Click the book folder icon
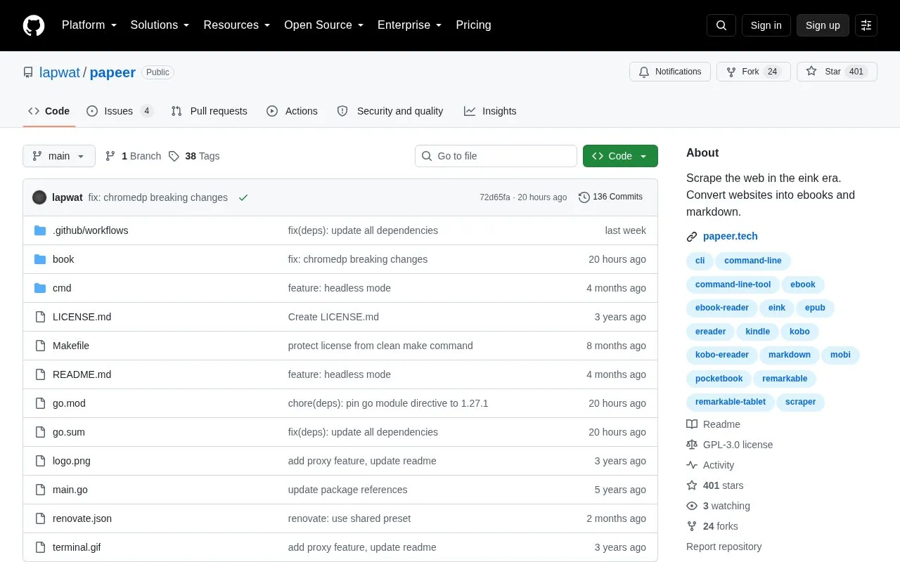Screen dimensions: 900x562 coord(40,259)
